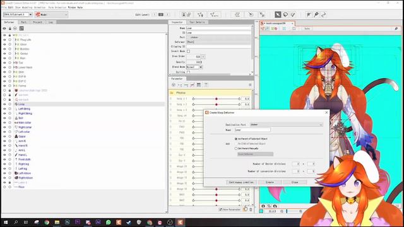The image size is (404, 227).
Task: Click the Create Rotation Deformer toolbar icon
Action: pyautogui.click(x=251, y=15)
